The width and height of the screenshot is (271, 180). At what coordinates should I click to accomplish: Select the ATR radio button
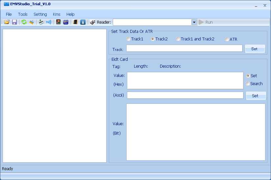[x=227, y=39]
